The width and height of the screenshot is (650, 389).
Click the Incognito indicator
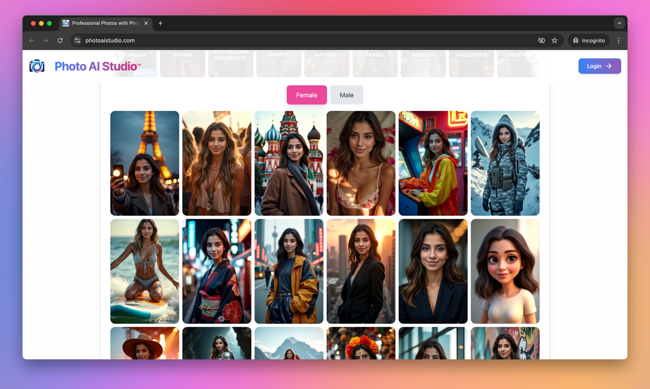[x=589, y=41]
